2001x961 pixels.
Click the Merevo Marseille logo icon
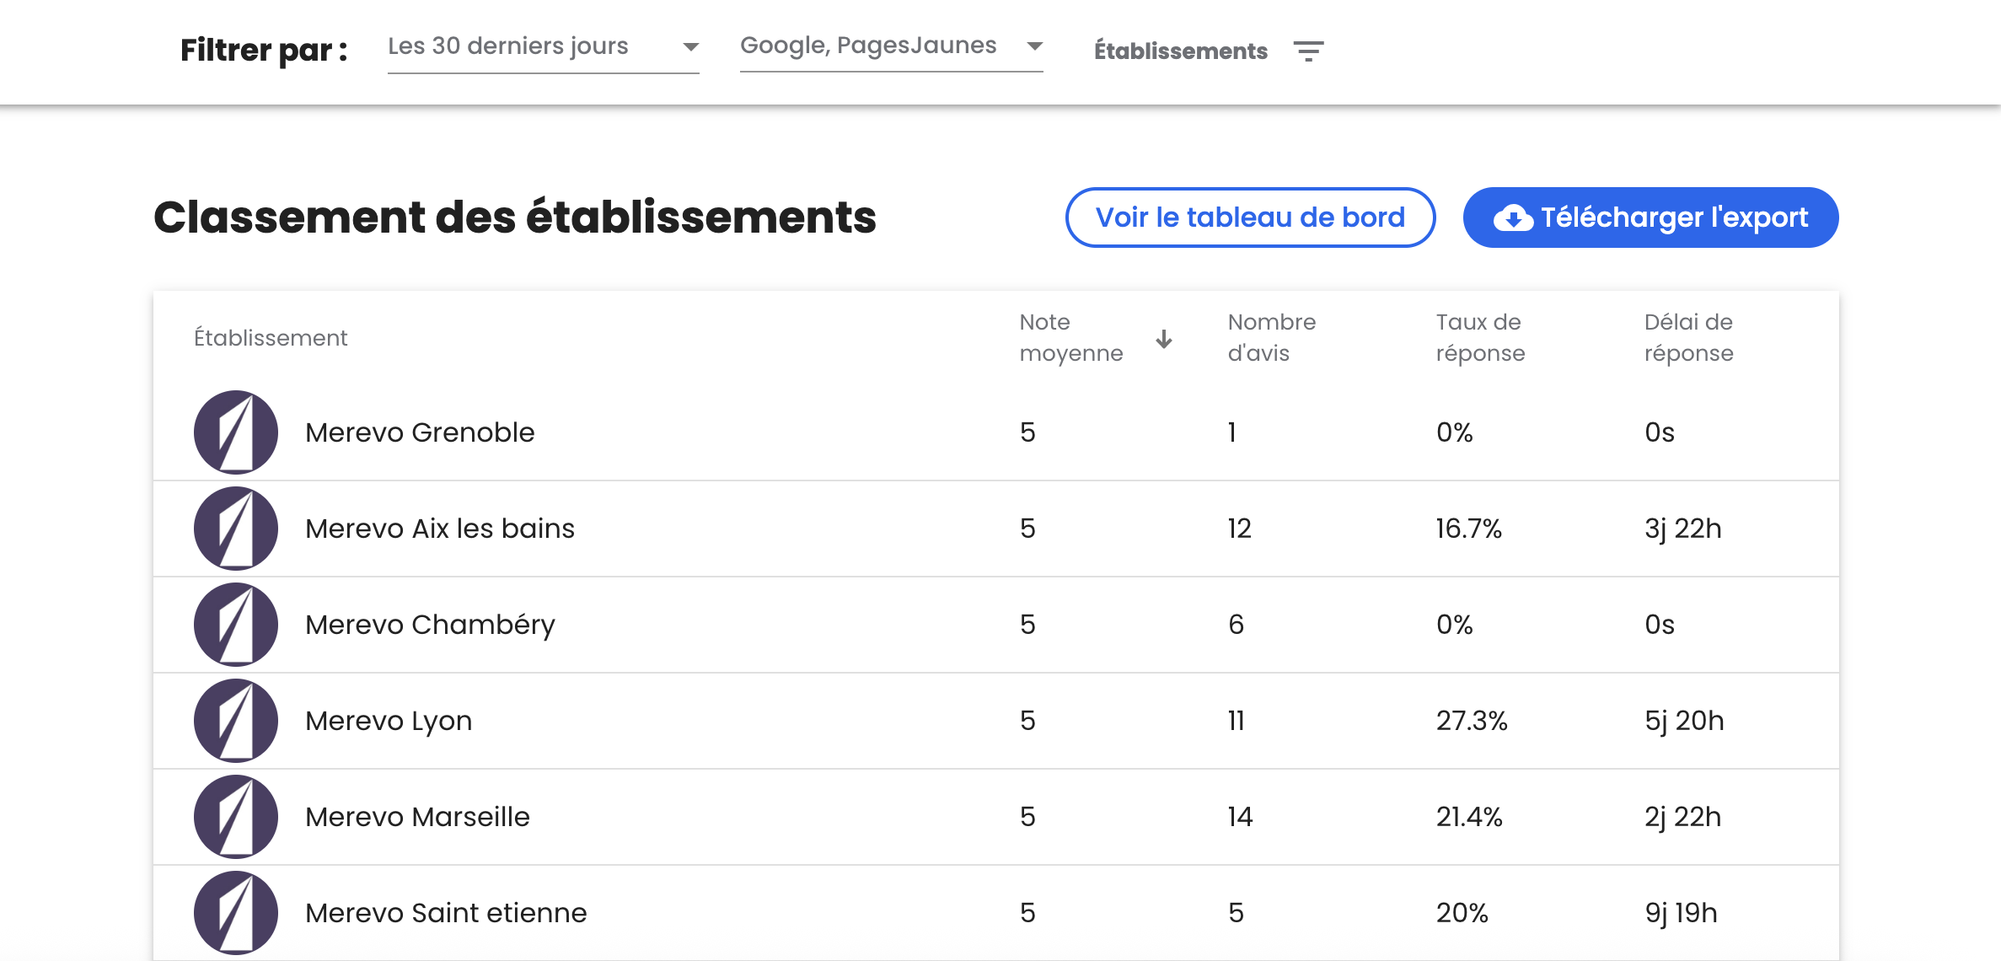(x=236, y=817)
